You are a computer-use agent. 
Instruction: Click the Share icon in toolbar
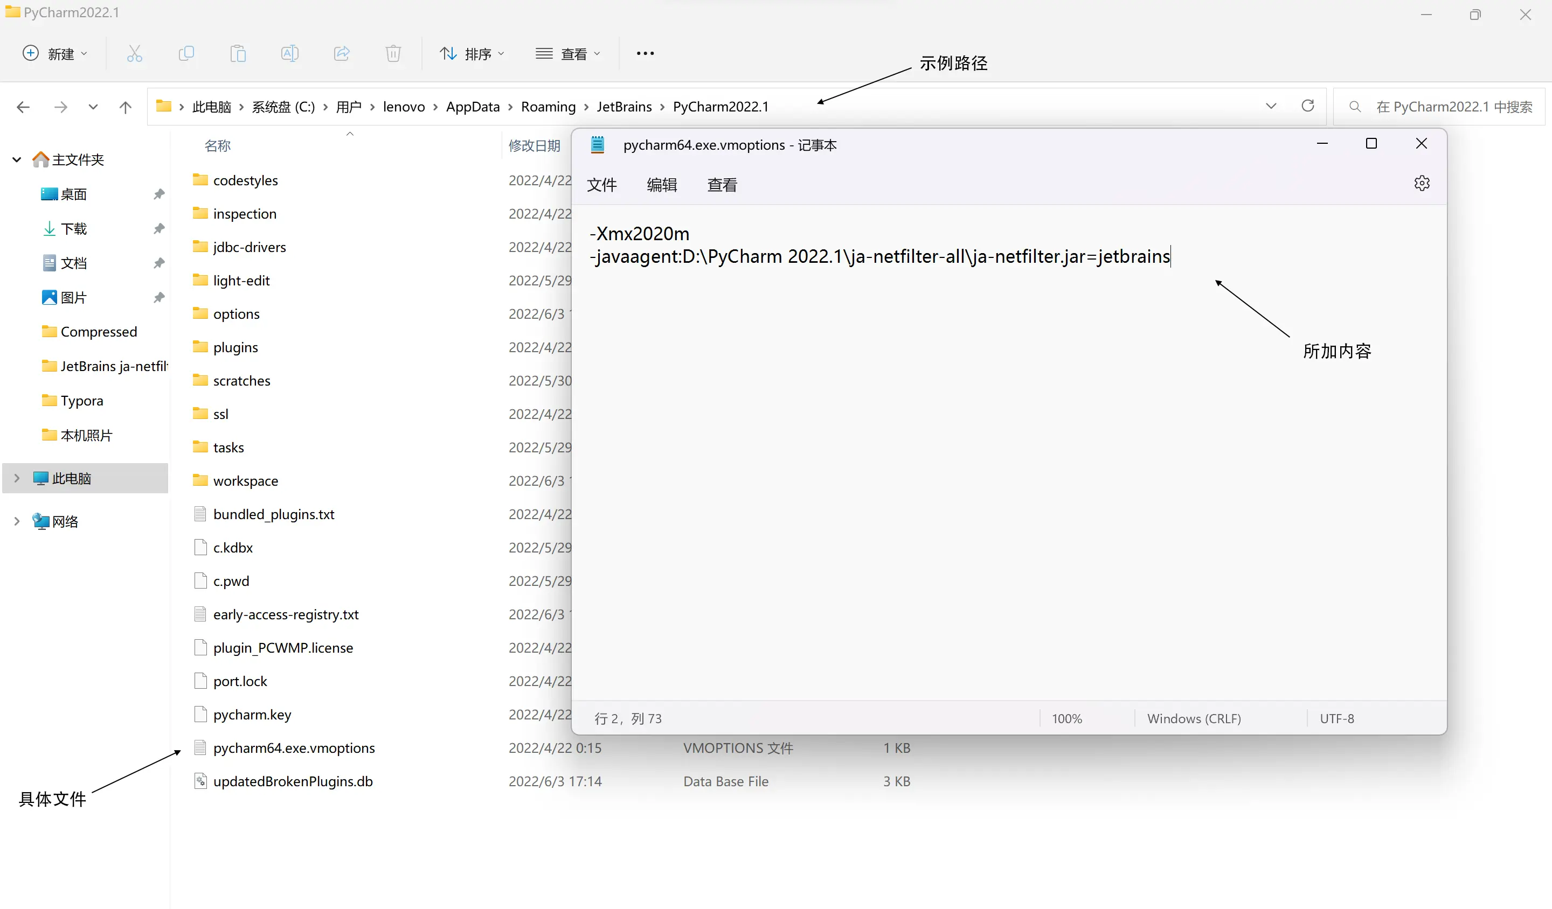click(x=342, y=53)
